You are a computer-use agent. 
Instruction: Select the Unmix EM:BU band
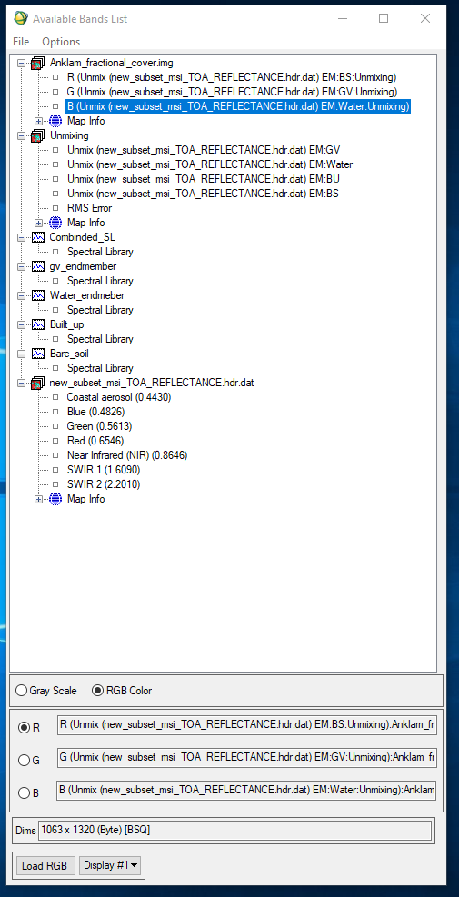204,179
